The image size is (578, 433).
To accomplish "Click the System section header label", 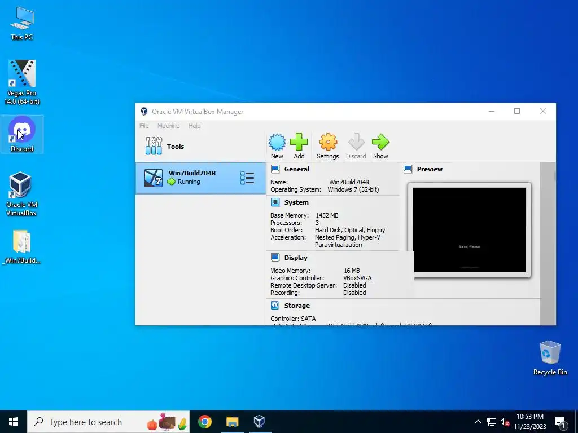I will coord(296,202).
